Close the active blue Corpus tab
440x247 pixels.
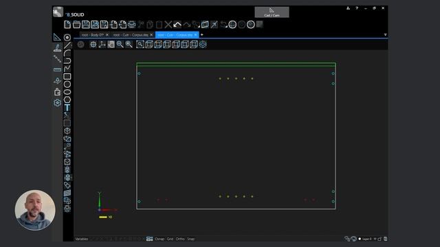(x=195, y=35)
